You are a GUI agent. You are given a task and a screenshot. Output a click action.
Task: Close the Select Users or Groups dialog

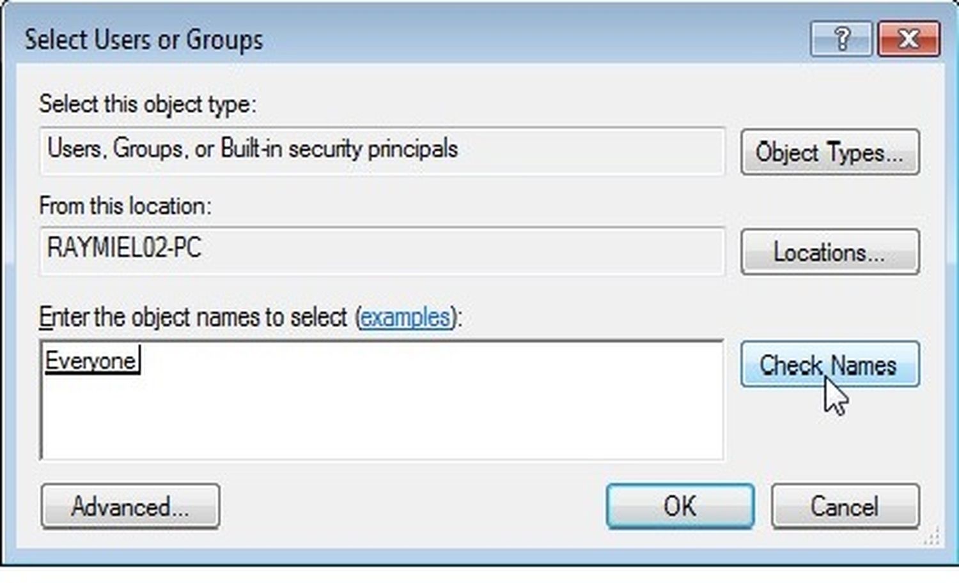coord(908,39)
